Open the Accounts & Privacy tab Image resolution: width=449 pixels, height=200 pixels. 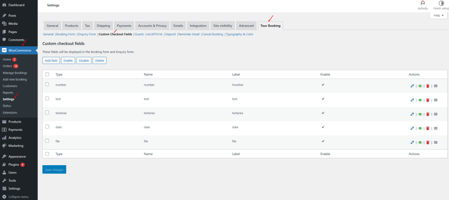point(153,26)
